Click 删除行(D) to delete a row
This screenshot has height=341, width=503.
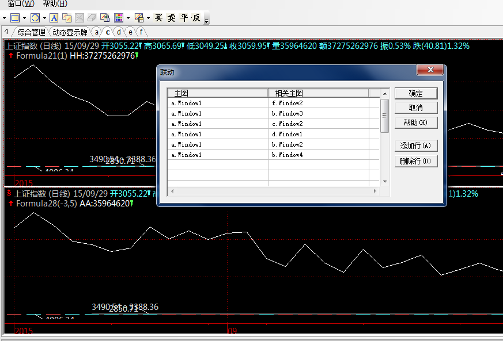point(415,161)
